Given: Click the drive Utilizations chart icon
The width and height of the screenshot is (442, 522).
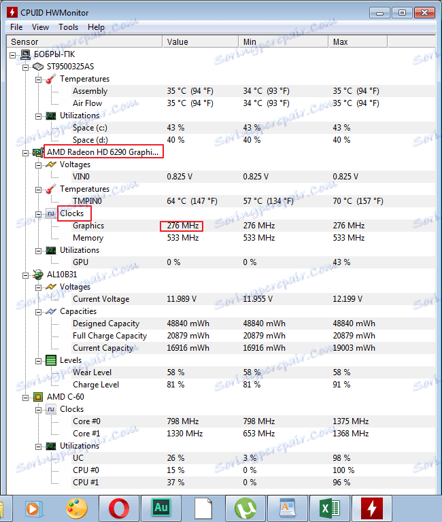Looking at the screenshot, I should pos(51,116).
